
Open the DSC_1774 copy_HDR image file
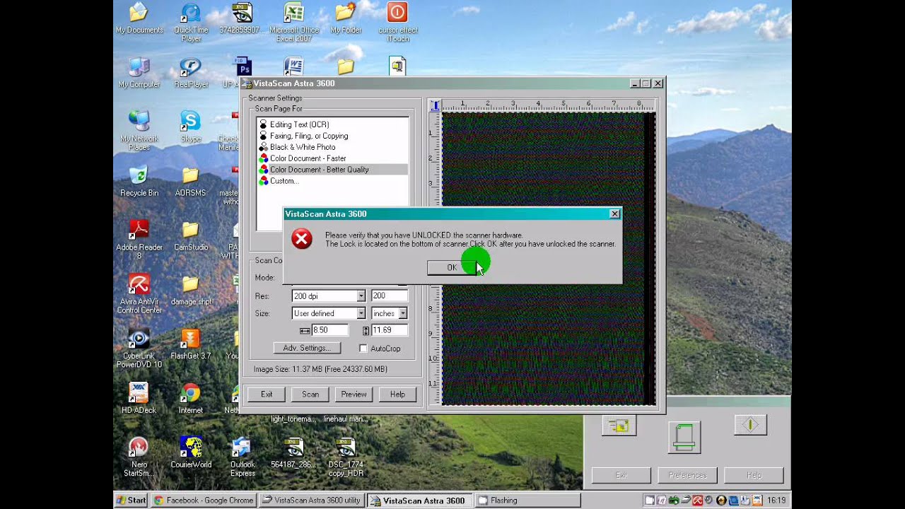click(346, 457)
